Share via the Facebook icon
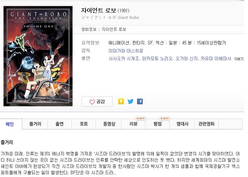 point(140,101)
